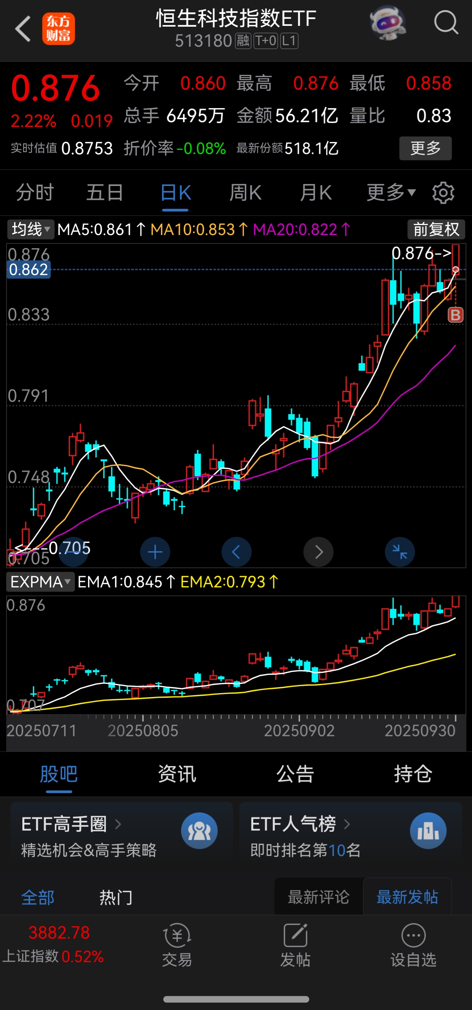The image size is (472, 1010).
Task: Open the 均线 indicator dropdown
Action: pyautogui.click(x=30, y=229)
